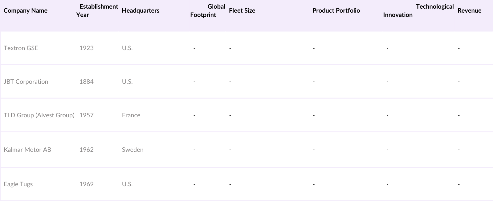Select the JBT Corporation row name
This screenshot has height=201, width=493.
pyautogui.click(x=26, y=82)
